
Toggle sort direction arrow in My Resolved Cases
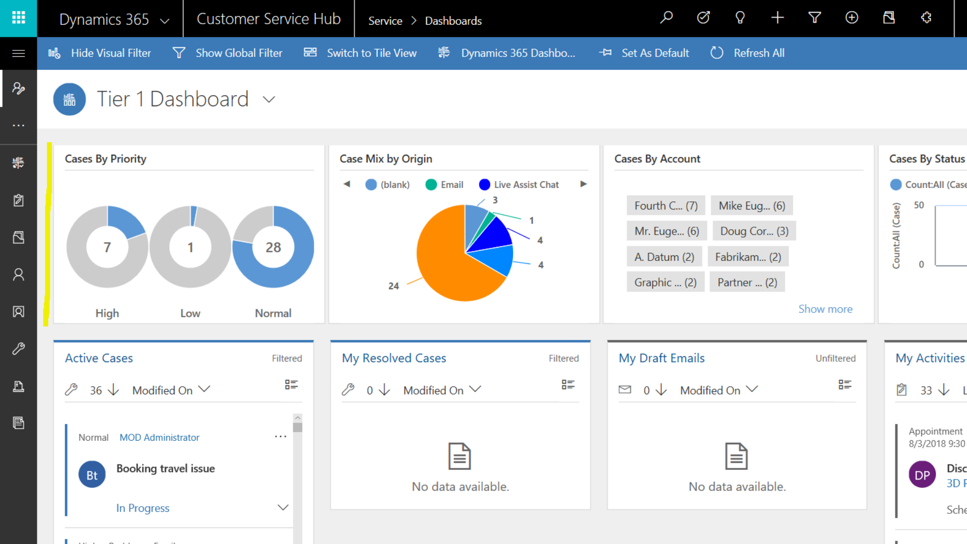384,390
